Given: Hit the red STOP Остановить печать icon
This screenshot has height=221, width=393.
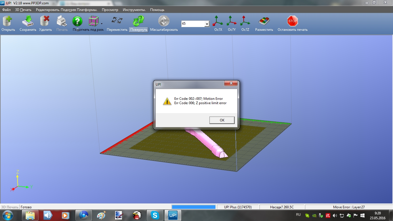Looking at the screenshot, I should point(293,21).
